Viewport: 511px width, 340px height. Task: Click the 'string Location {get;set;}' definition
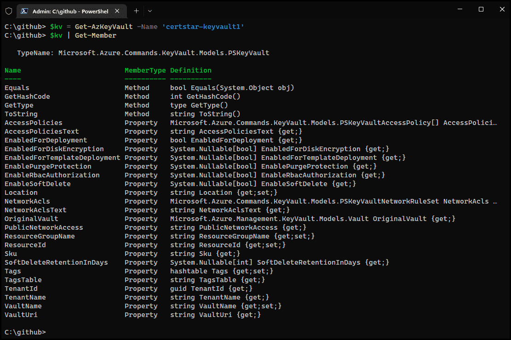[x=224, y=193]
